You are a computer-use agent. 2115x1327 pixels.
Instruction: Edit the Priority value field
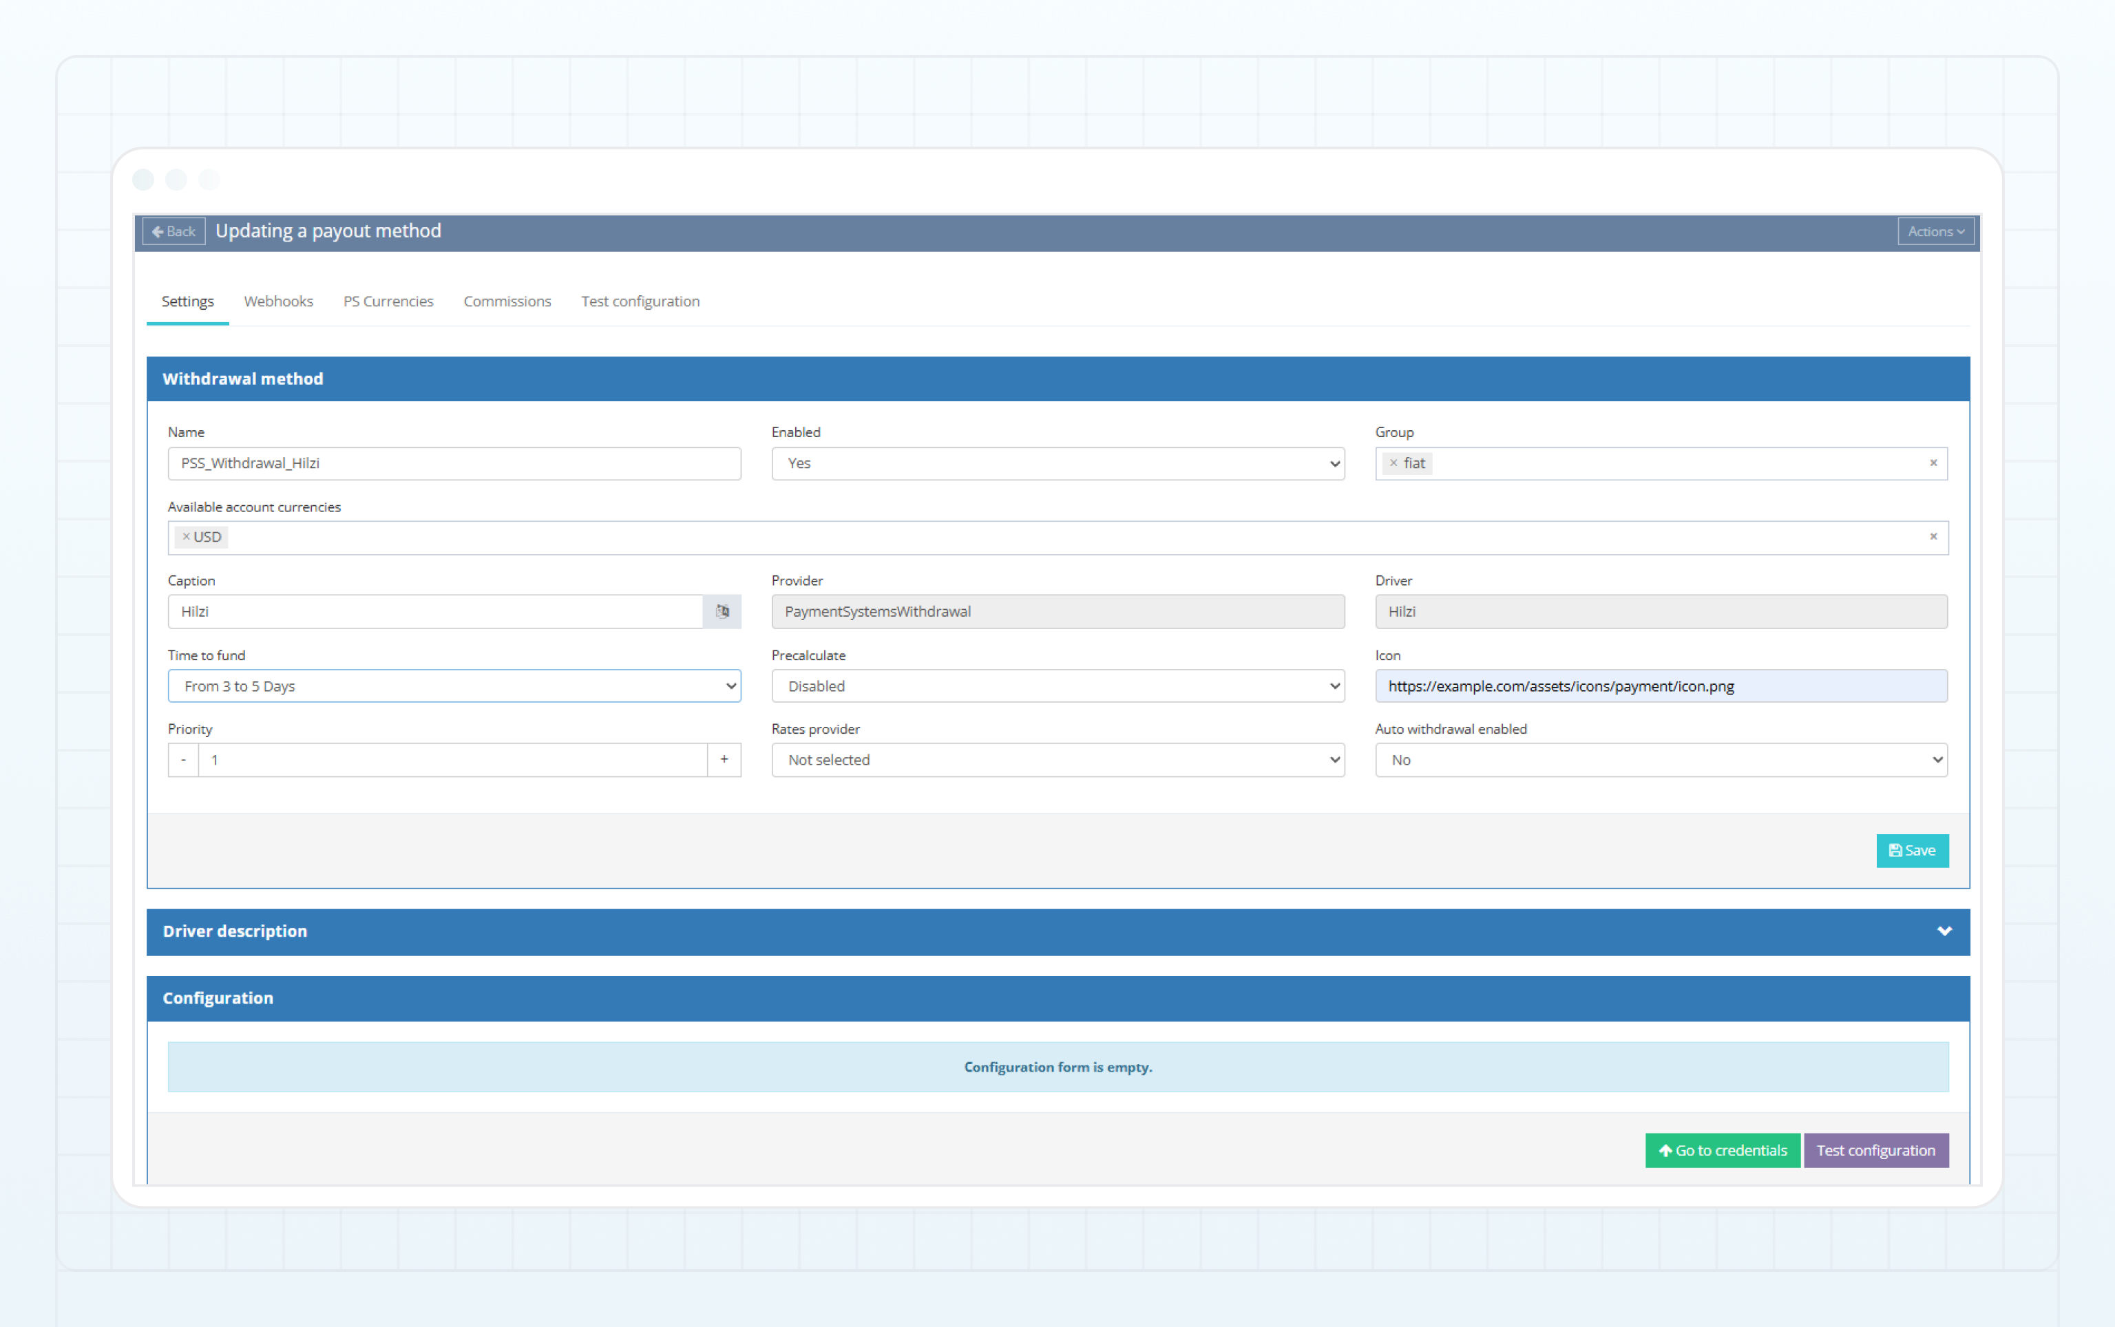(x=453, y=760)
